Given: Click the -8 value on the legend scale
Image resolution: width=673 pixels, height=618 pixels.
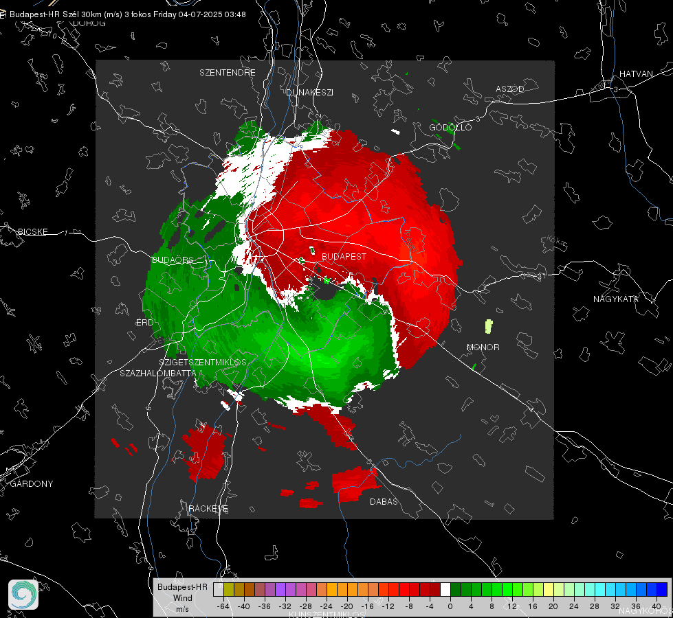Looking at the screenshot, I should (x=408, y=606).
